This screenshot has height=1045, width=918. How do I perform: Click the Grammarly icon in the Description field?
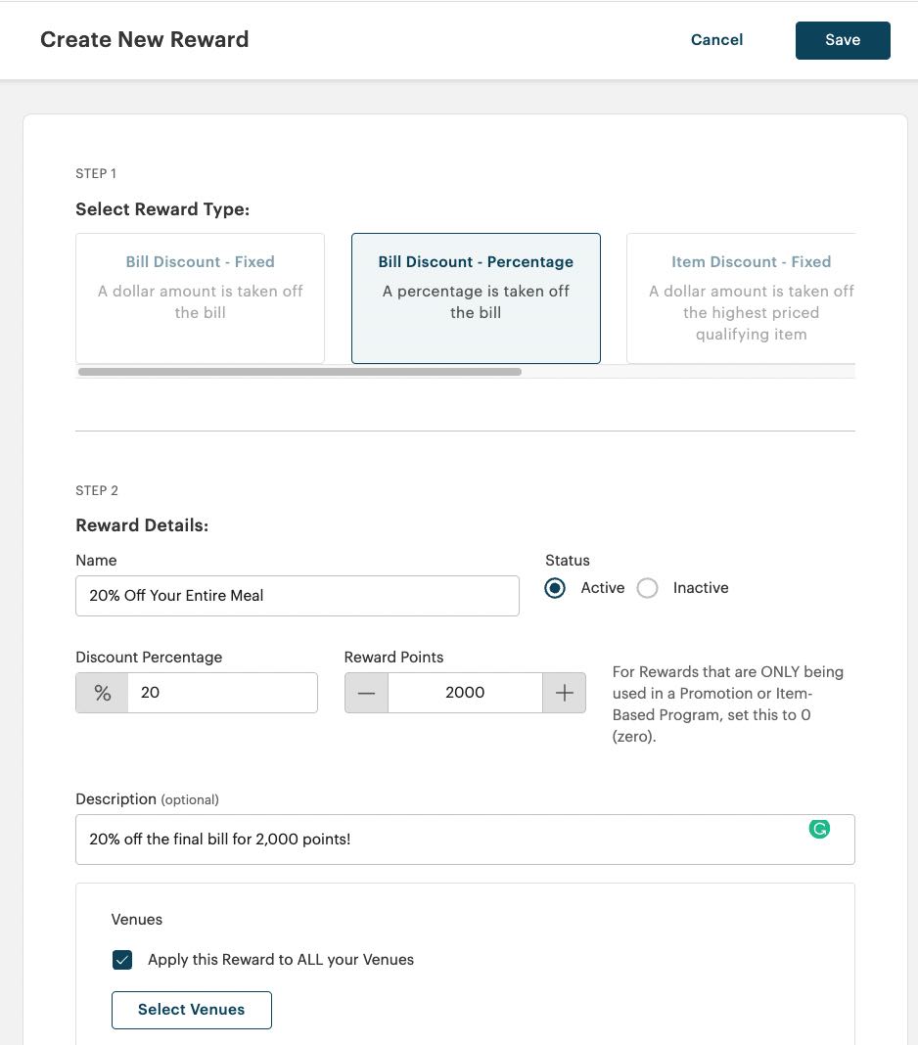(x=819, y=829)
